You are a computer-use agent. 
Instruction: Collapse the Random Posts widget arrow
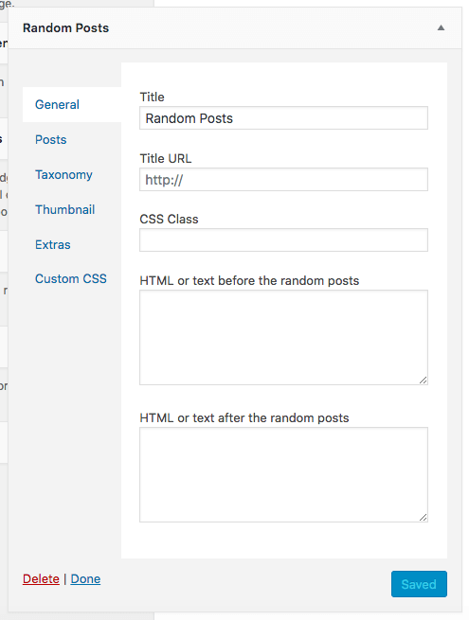coord(441,27)
